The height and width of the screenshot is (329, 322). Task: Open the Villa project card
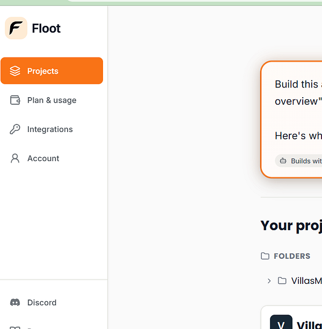click(291, 317)
